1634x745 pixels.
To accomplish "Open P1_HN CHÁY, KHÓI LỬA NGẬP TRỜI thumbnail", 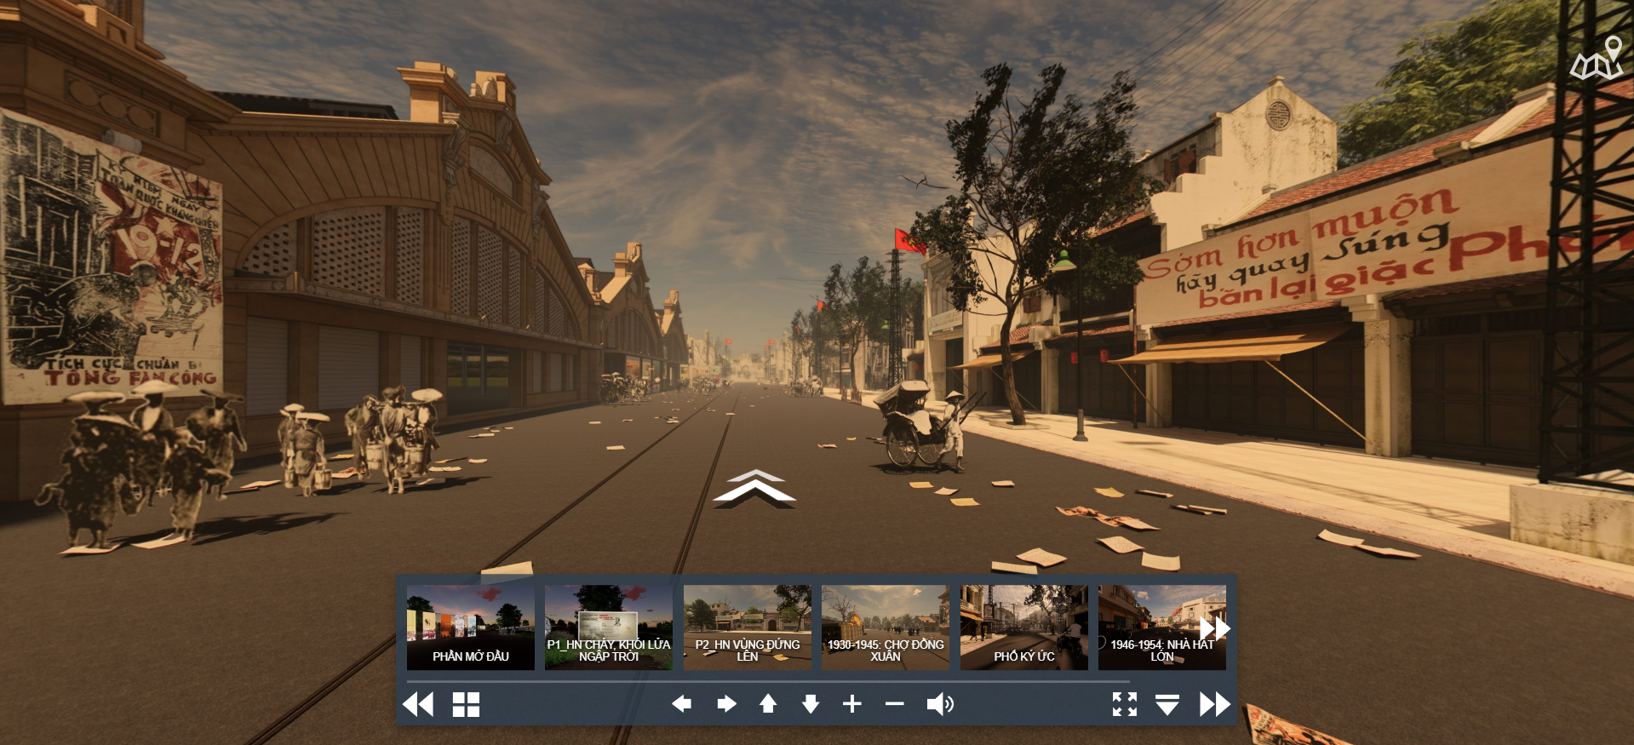I will tap(609, 628).
